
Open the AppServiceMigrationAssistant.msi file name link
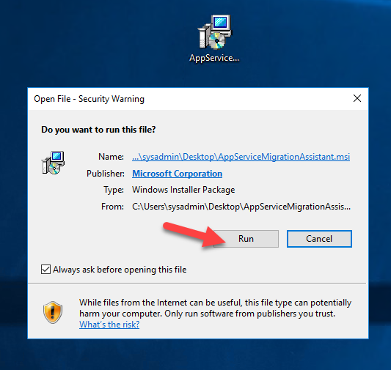(241, 157)
